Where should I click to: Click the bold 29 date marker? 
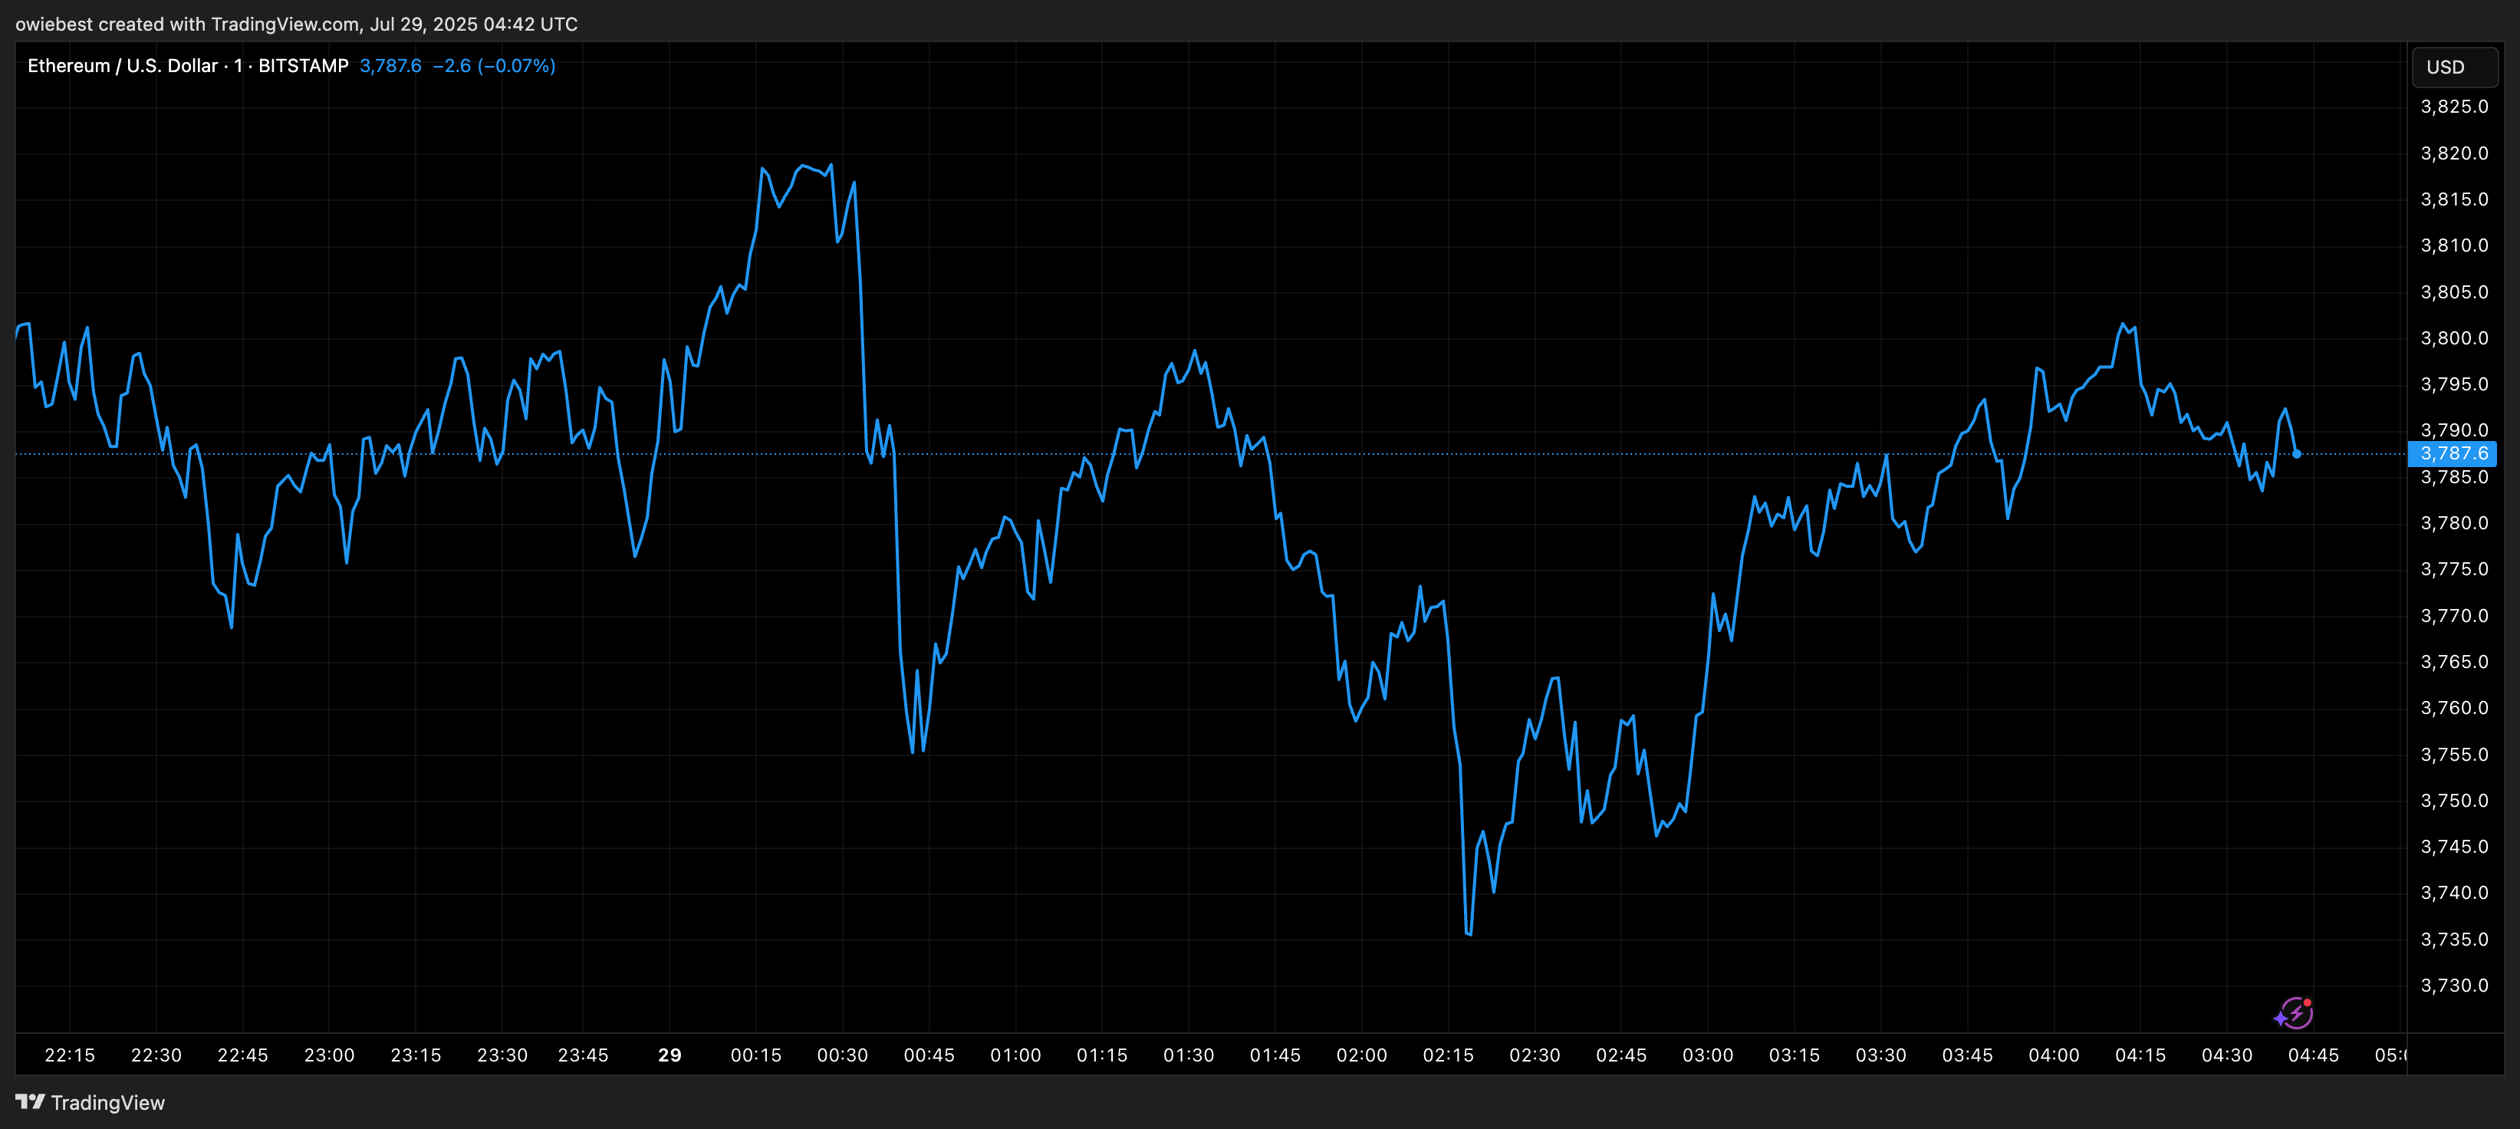click(x=669, y=1055)
